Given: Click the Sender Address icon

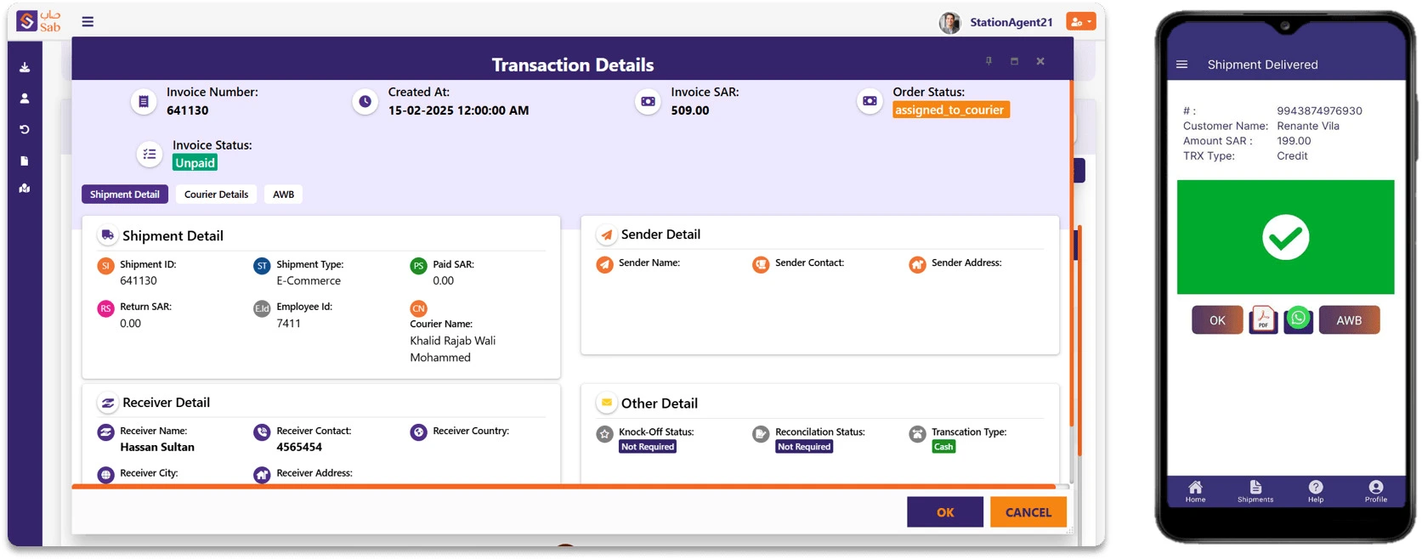Looking at the screenshot, I should (917, 264).
